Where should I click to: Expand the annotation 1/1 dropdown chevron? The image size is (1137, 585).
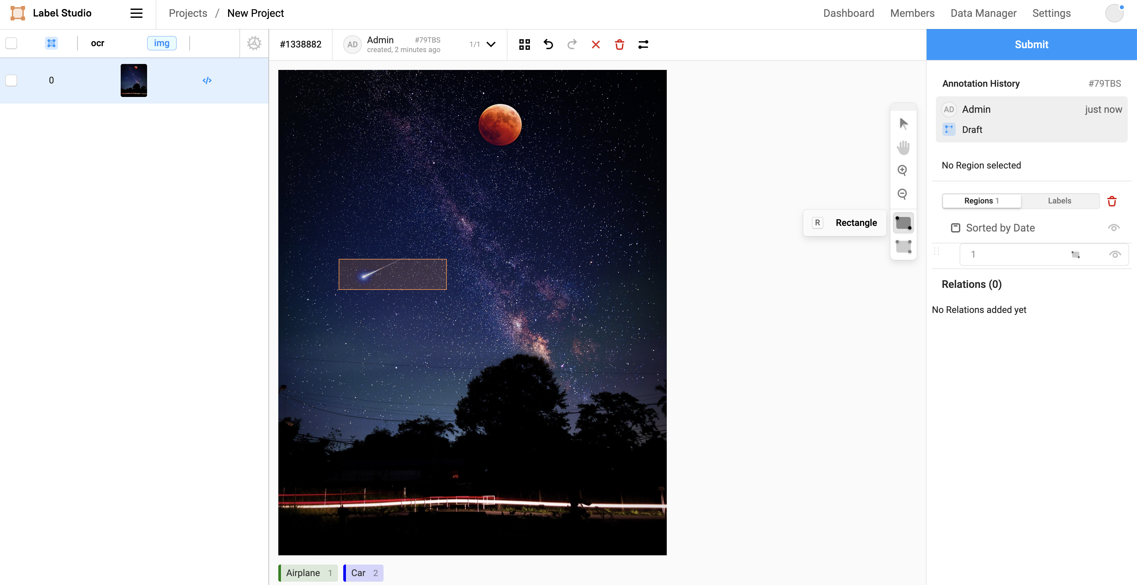tap(491, 45)
